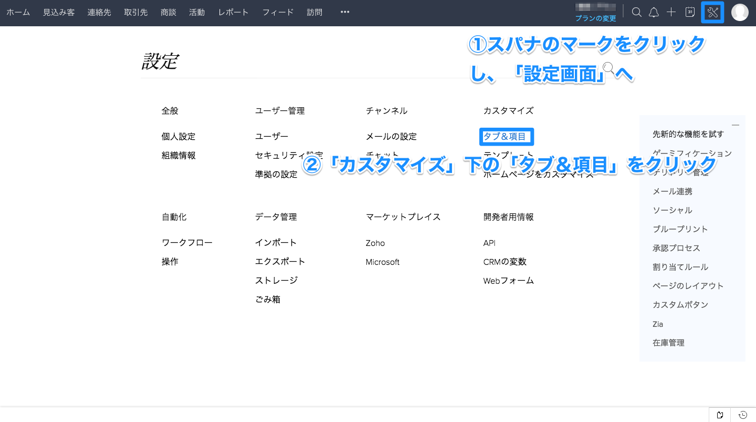Open エクスポート under データ管理
Viewport: 756px width, 422px height.
click(x=280, y=262)
